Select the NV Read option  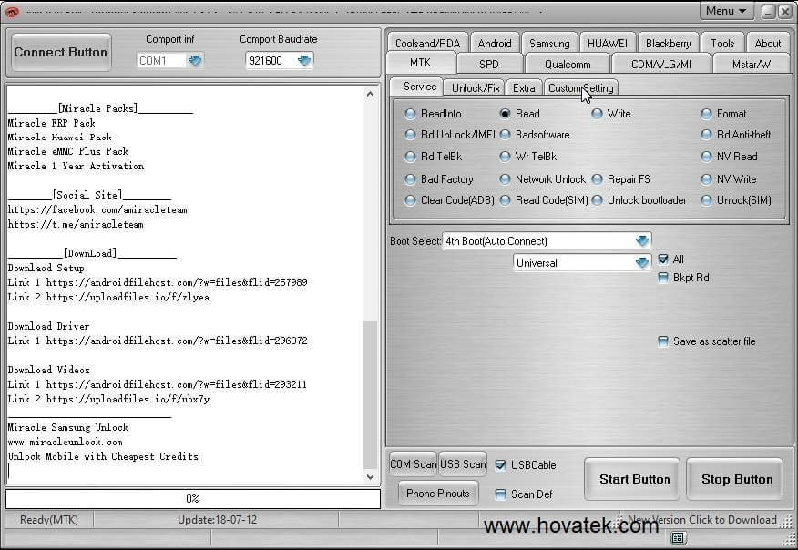coord(706,156)
